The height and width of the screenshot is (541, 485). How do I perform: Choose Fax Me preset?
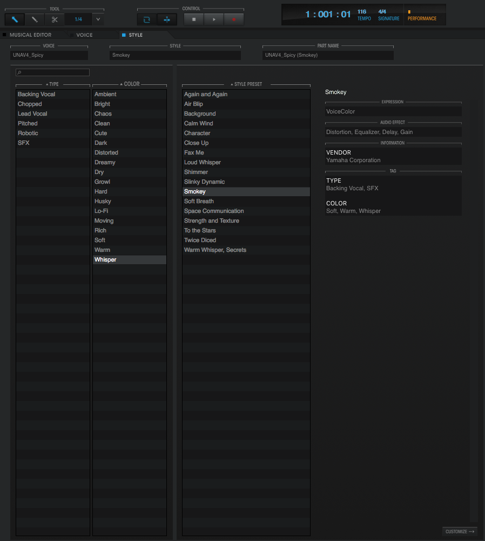pyautogui.click(x=246, y=152)
